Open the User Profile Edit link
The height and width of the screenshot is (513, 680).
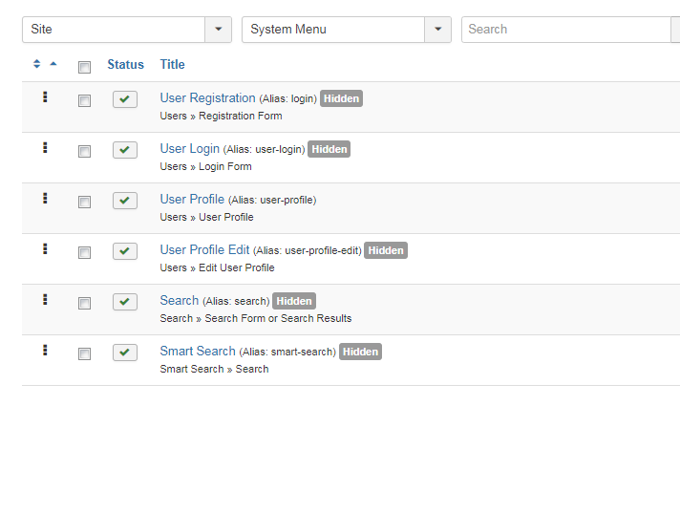(x=204, y=249)
